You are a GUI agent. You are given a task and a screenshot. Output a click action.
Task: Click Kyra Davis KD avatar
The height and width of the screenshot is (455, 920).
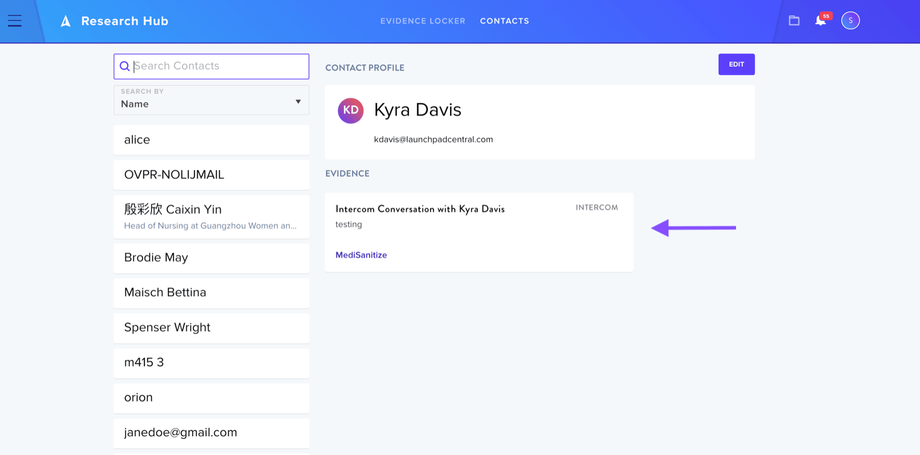[x=351, y=110]
